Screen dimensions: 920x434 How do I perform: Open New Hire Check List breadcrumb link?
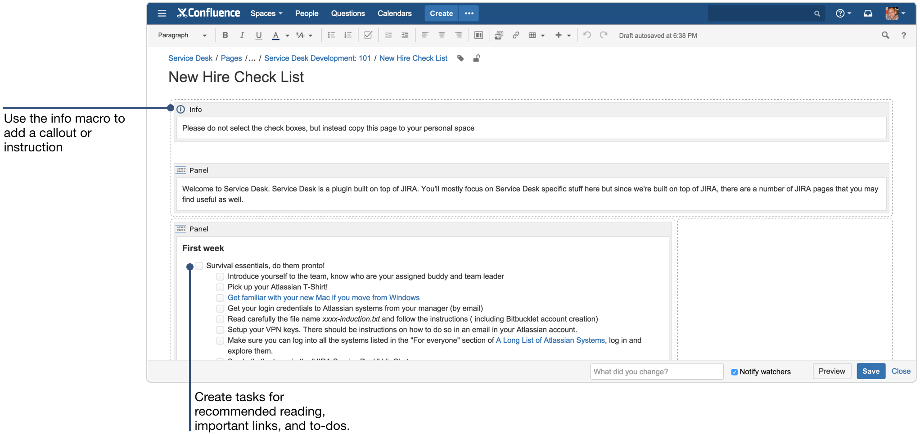[413, 58]
